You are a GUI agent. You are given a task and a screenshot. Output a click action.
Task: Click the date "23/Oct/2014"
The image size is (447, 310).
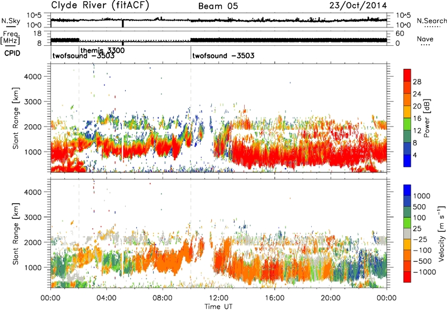click(x=358, y=6)
